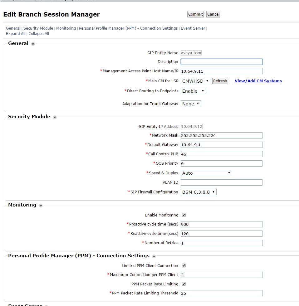The width and height of the screenshot is (299, 306).
Task: Click Proactive cycle time field
Action: click(x=222, y=224)
